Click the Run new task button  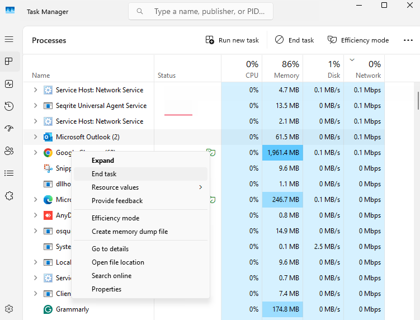point(233,40)
